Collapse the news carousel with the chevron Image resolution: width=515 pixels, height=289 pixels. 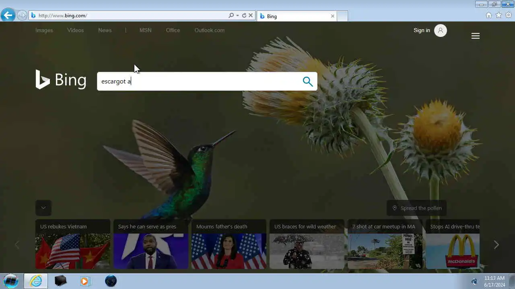pyautogui.click(x=43, y=208)
